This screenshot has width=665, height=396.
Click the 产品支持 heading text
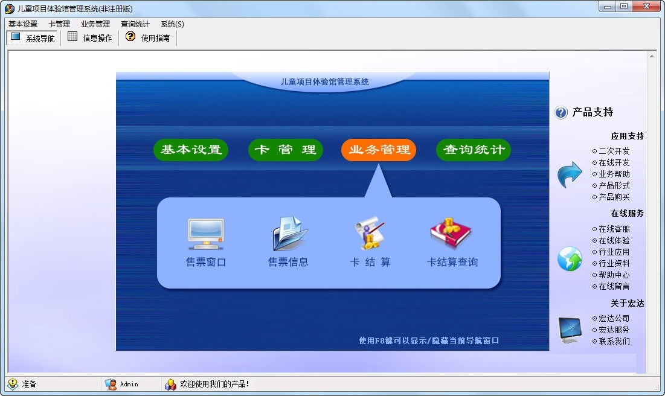tap(593, 112)
